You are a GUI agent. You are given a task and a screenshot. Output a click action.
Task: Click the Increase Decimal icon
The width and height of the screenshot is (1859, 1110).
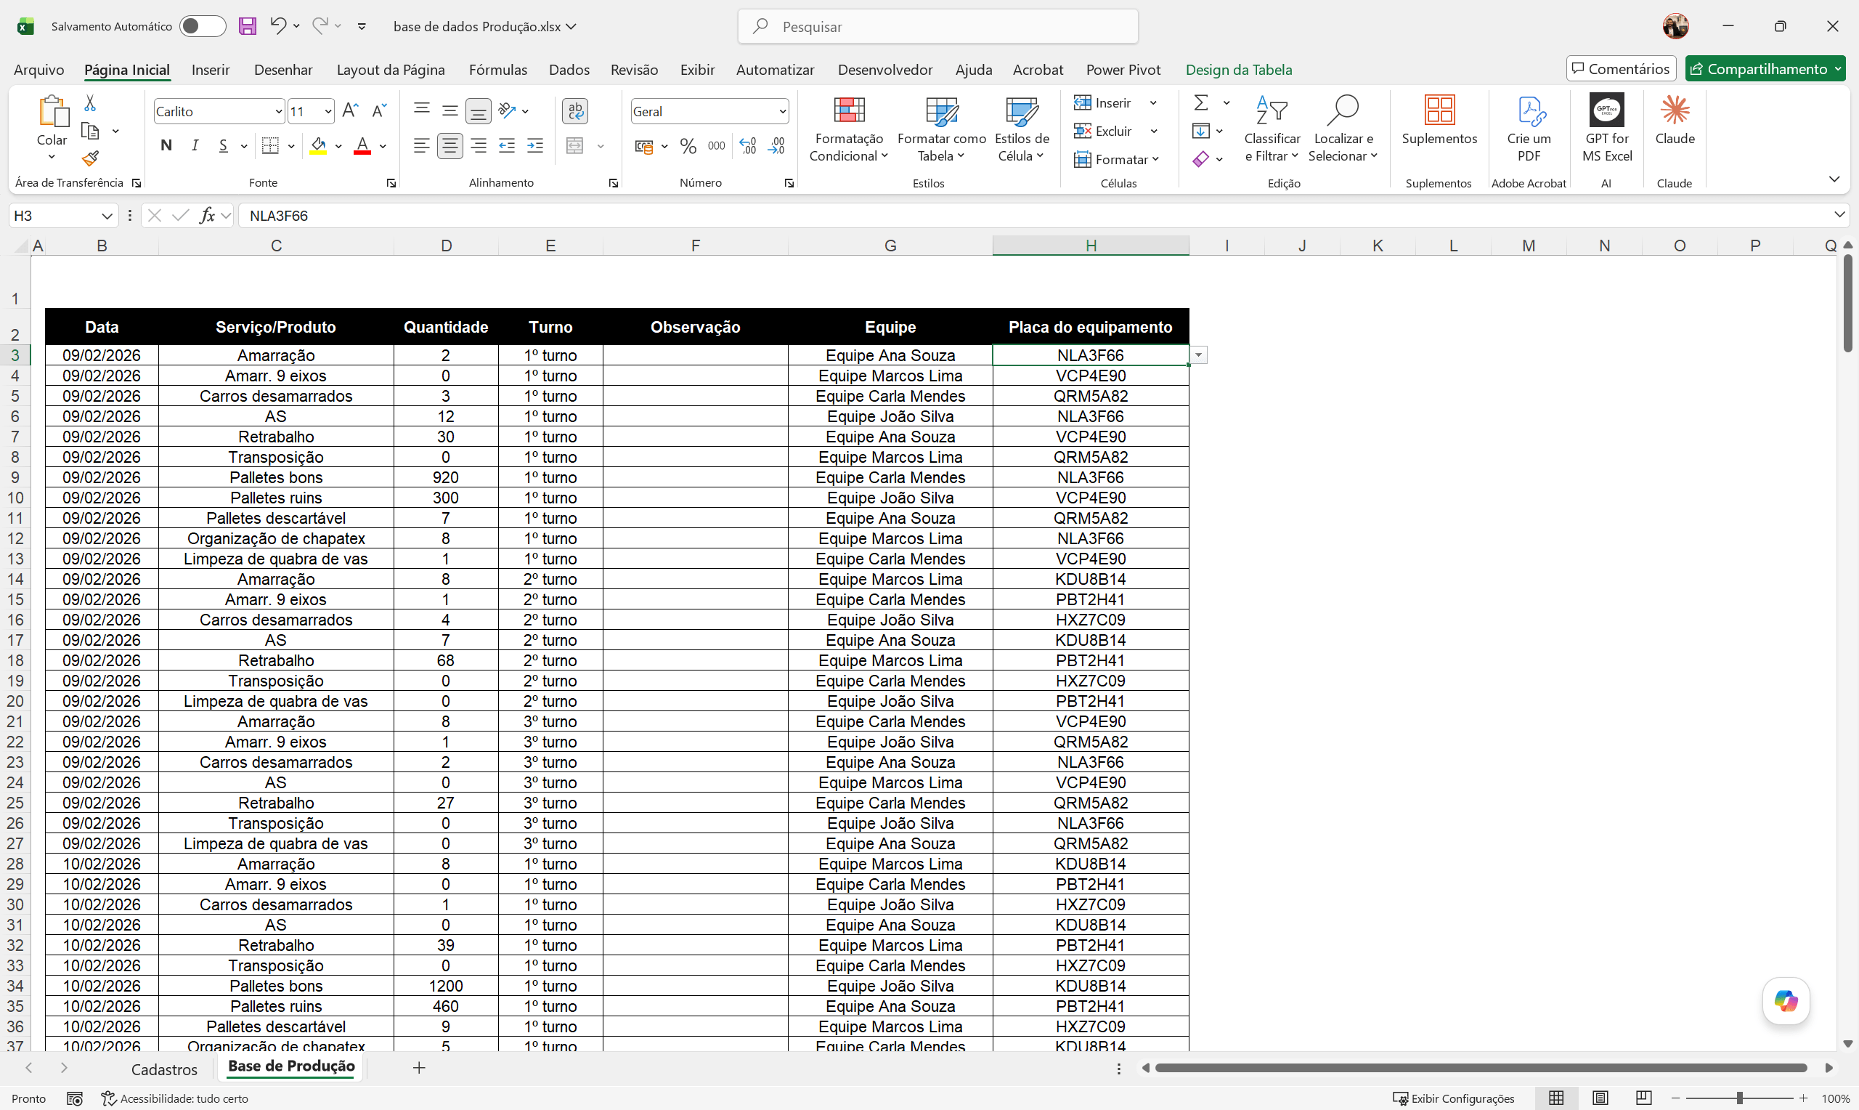pos(748,146)
